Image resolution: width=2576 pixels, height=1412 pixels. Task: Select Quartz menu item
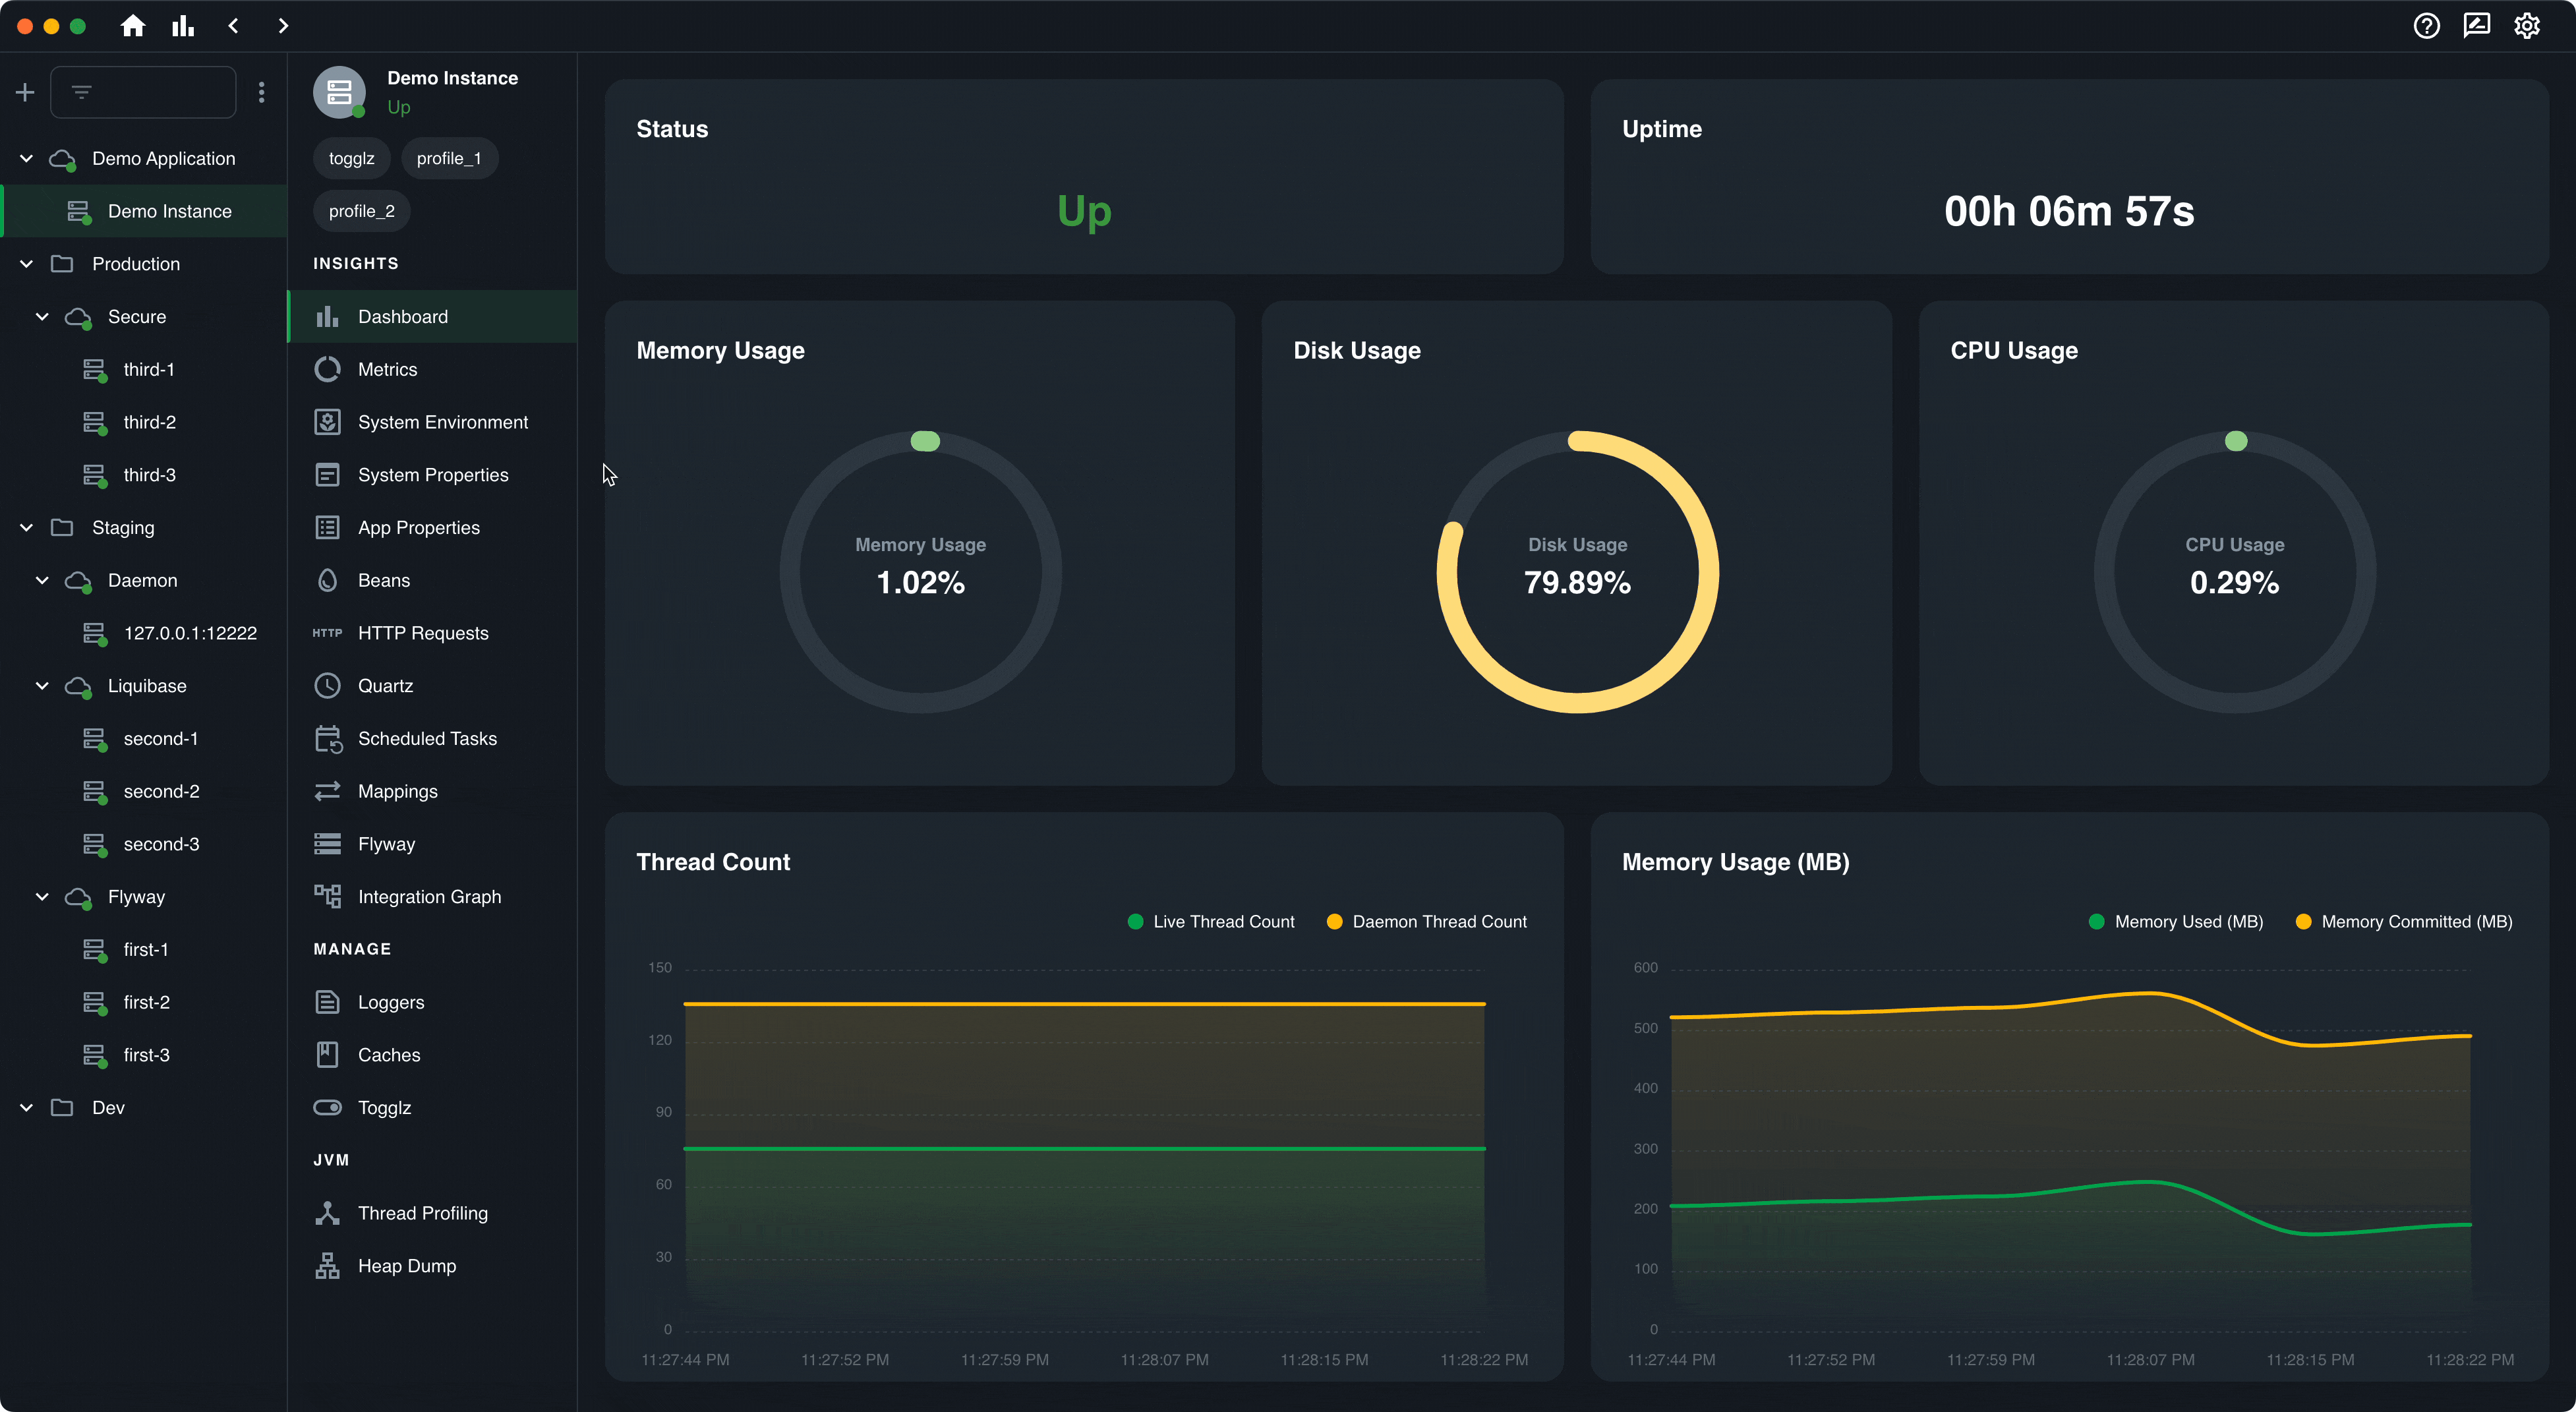[384, 685]
